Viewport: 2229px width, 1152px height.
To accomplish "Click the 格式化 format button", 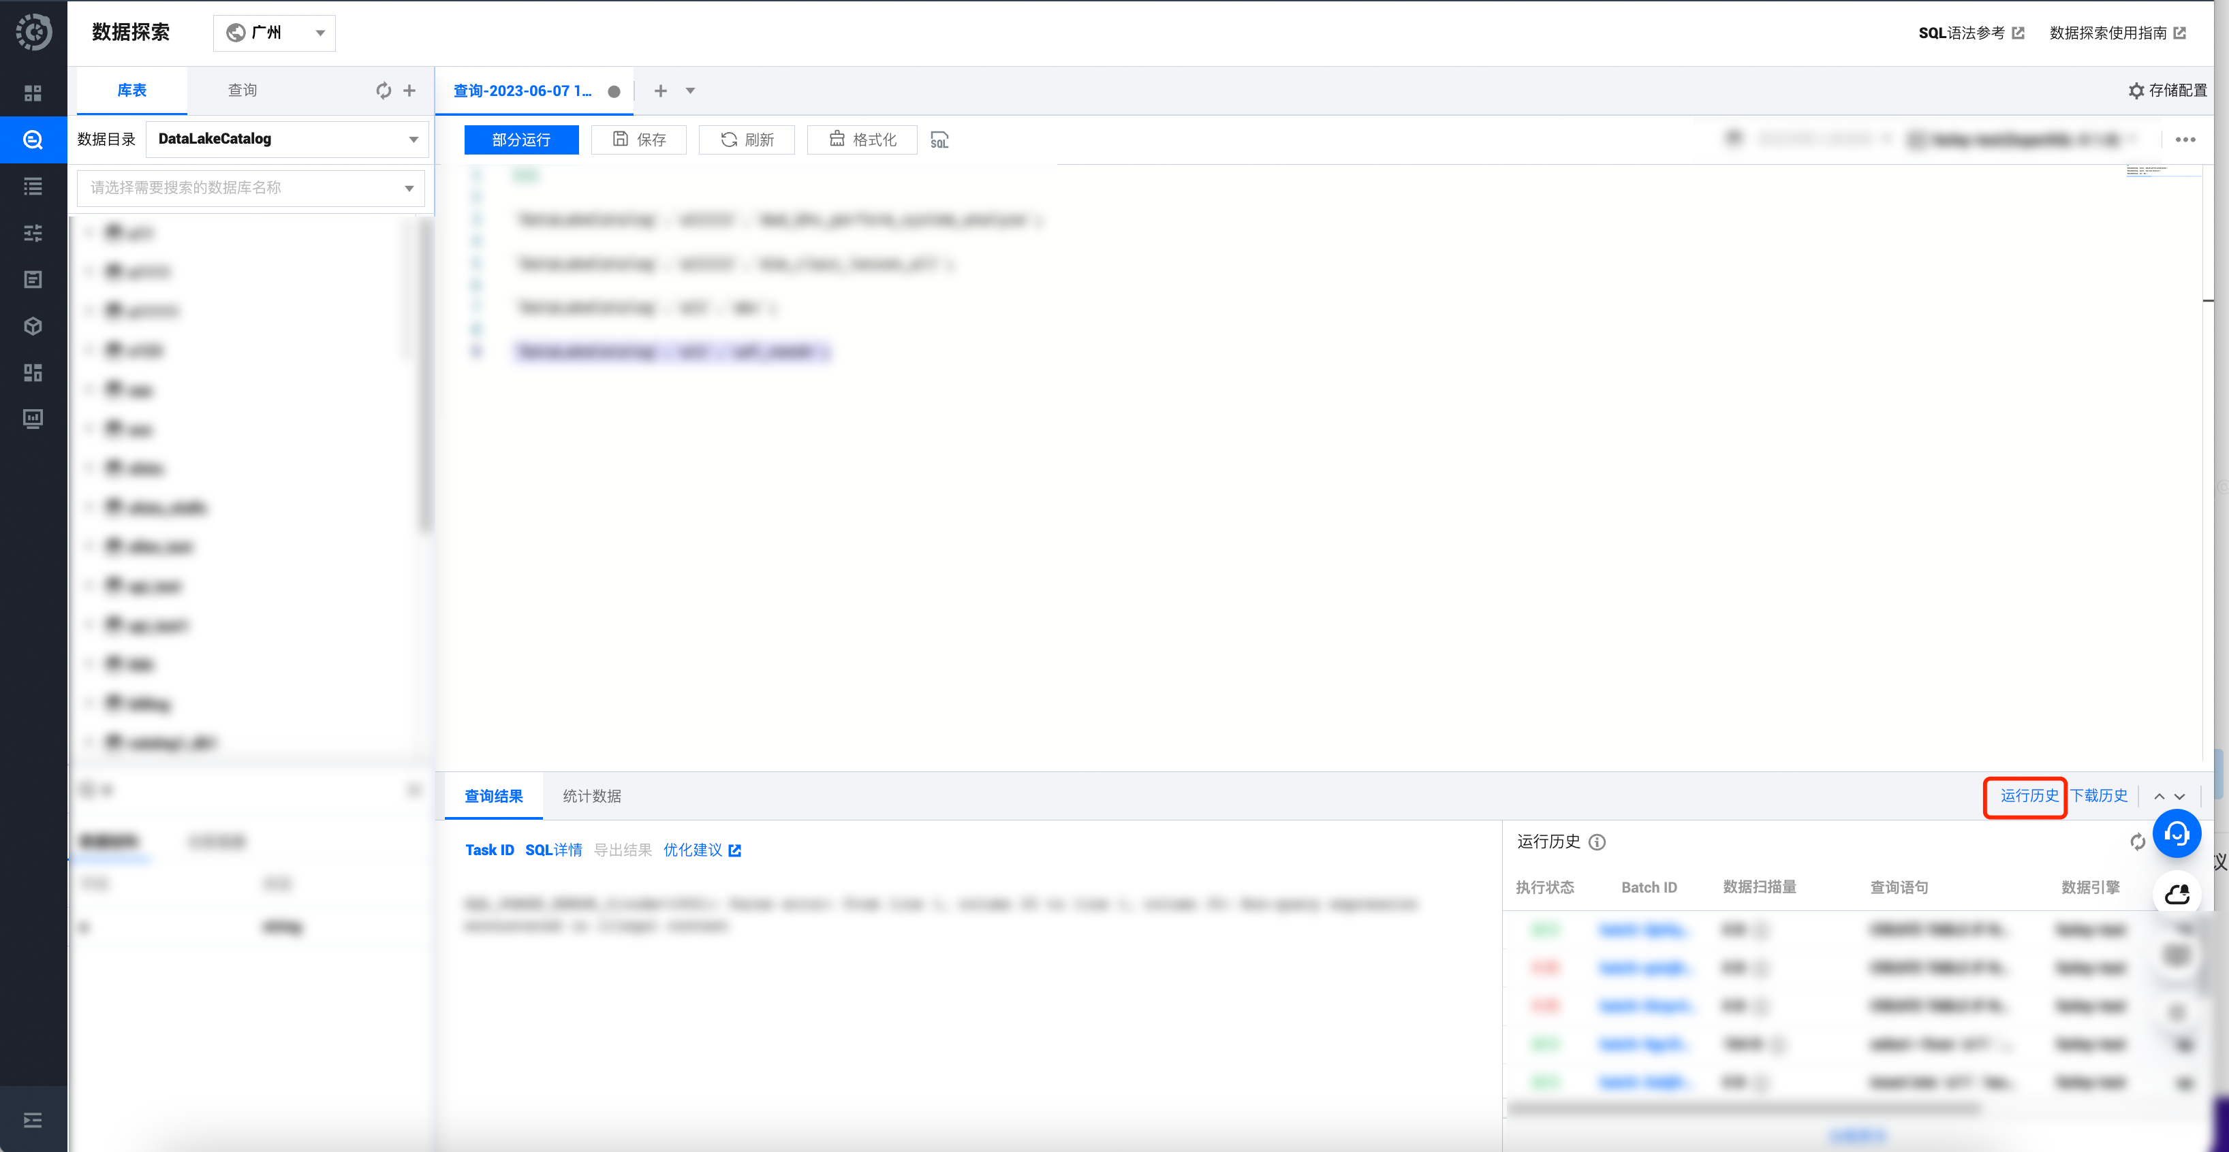I will pyautogui.click(x=862, y=140).
